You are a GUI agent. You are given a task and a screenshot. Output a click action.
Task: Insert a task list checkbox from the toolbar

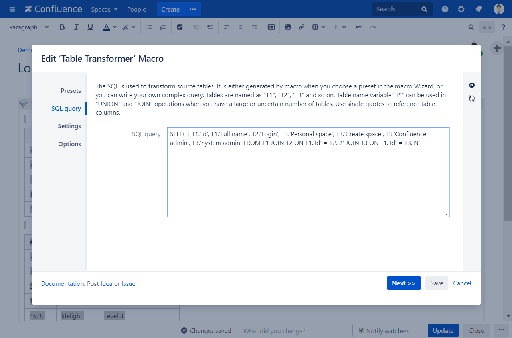click(x=180, y=27)
